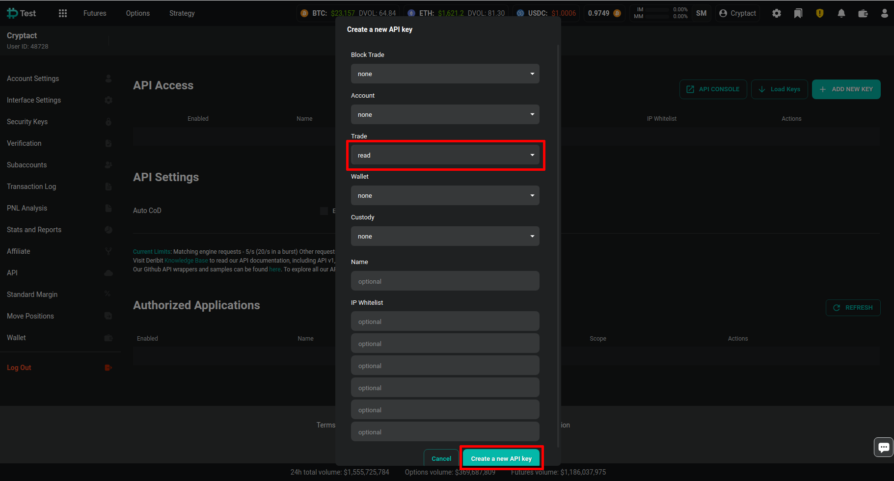Screen dimensions: 894x481
Task: Click the Log Out exit icon
Action: click(x=108, y=368)
